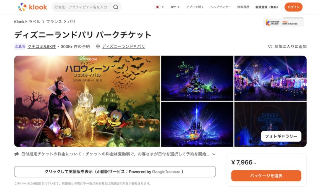The height and width of the screenshot is (189, 320).
Task: Expand the ticket pricing notice
Action: [214, 154]
